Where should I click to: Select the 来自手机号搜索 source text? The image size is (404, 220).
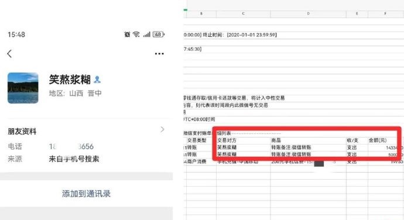pos(74,159)
